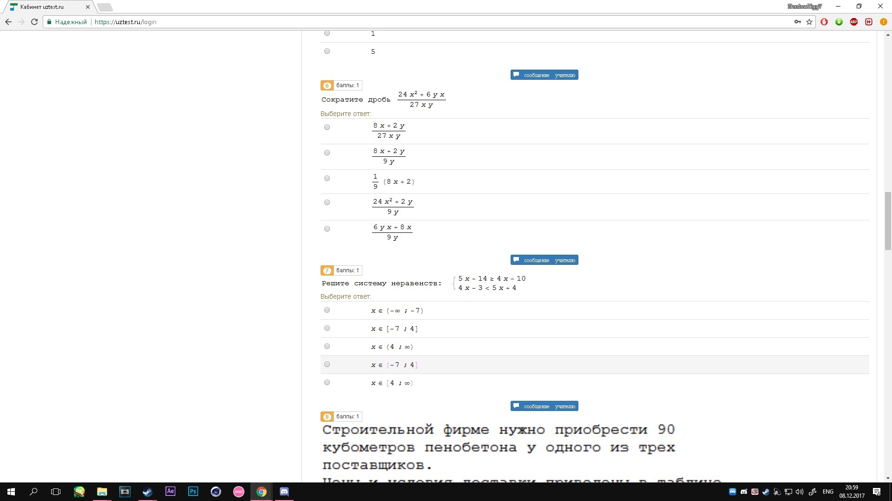Launch osu! from the taskbar

tap(238, 492)
